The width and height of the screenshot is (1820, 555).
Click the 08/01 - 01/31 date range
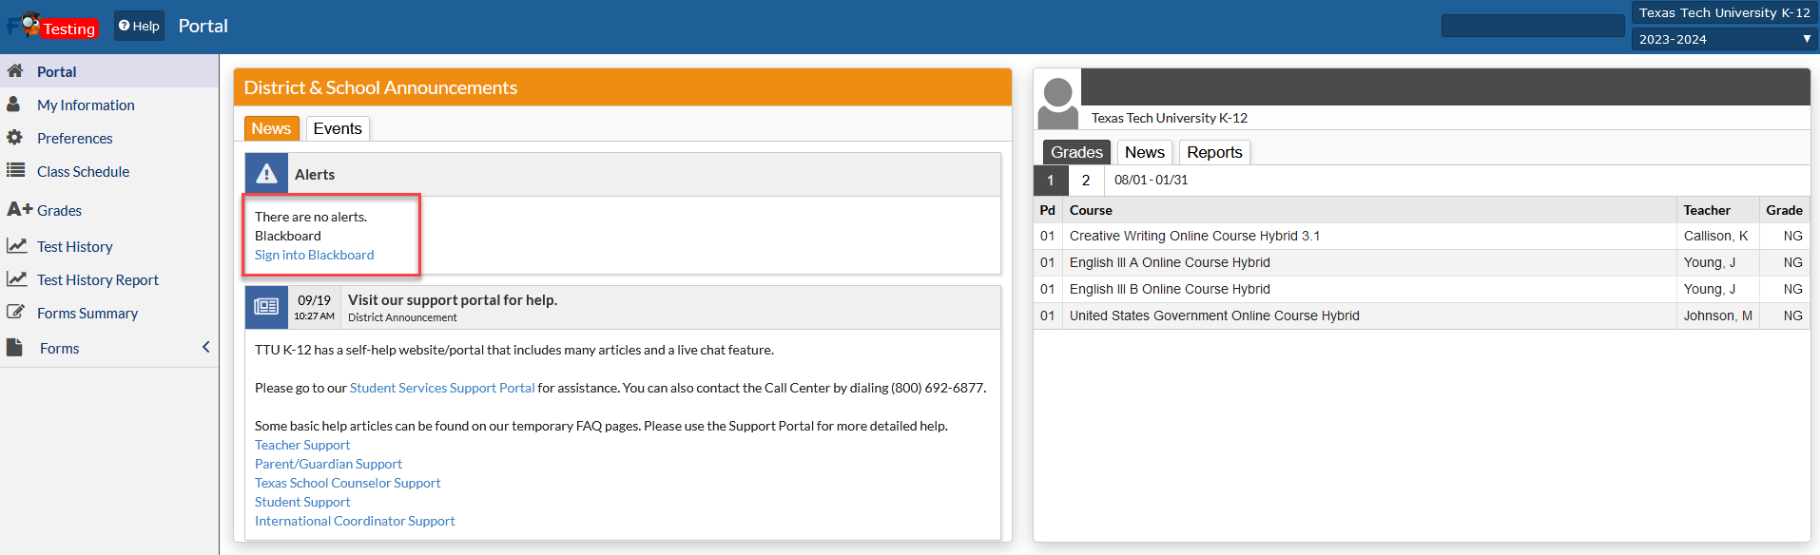coord(1151,180)
